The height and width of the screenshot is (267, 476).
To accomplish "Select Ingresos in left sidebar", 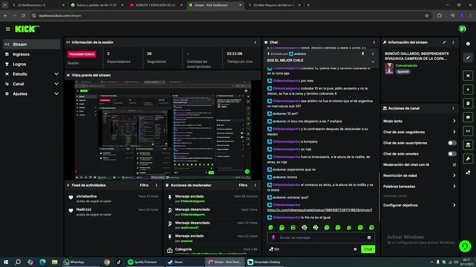I will click(32, 54).
